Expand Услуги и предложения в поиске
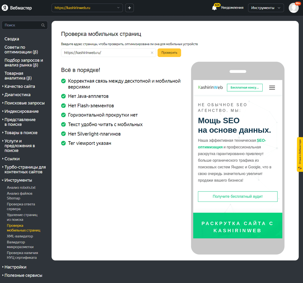 (x=19, y=146)
